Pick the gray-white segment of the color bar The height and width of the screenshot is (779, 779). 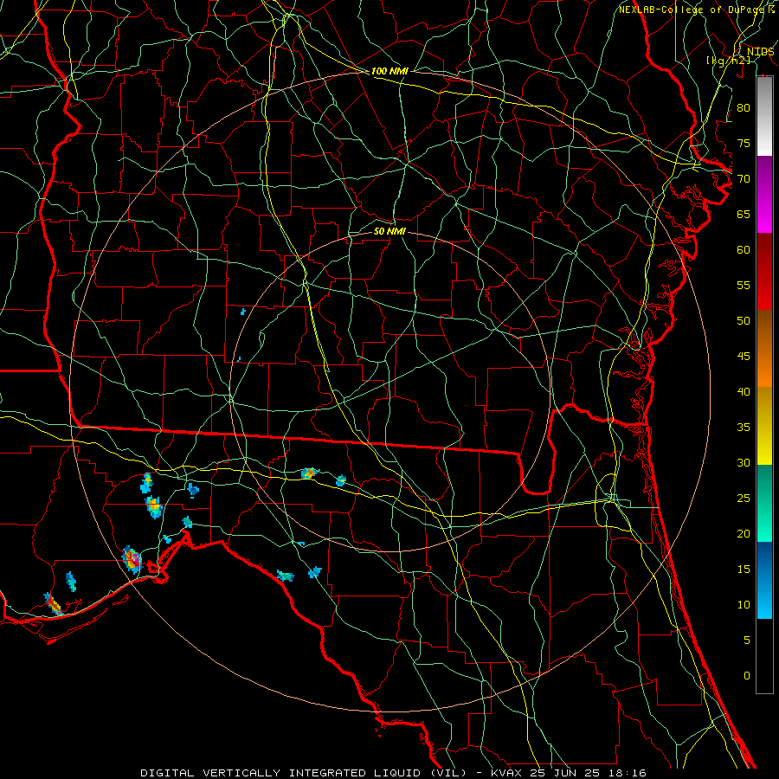[x=764, y=116]
